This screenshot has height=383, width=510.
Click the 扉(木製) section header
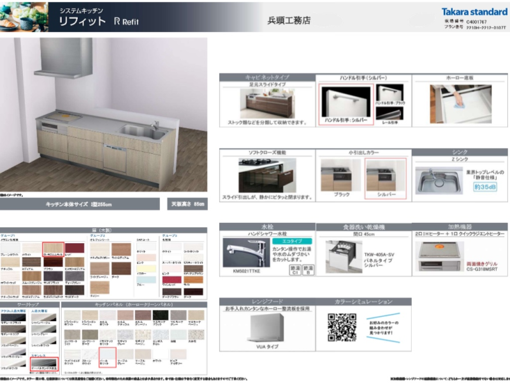point(103,230)
